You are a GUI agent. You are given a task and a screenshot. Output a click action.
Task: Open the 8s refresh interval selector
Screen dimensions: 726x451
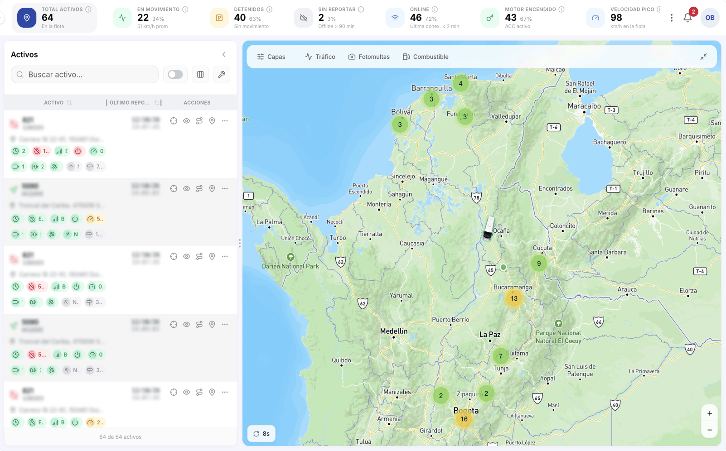[261, 434]
